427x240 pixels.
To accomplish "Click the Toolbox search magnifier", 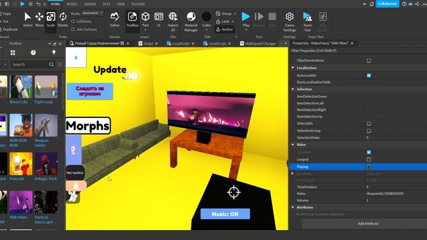I will pyautogui.click(x=51, y=65).
